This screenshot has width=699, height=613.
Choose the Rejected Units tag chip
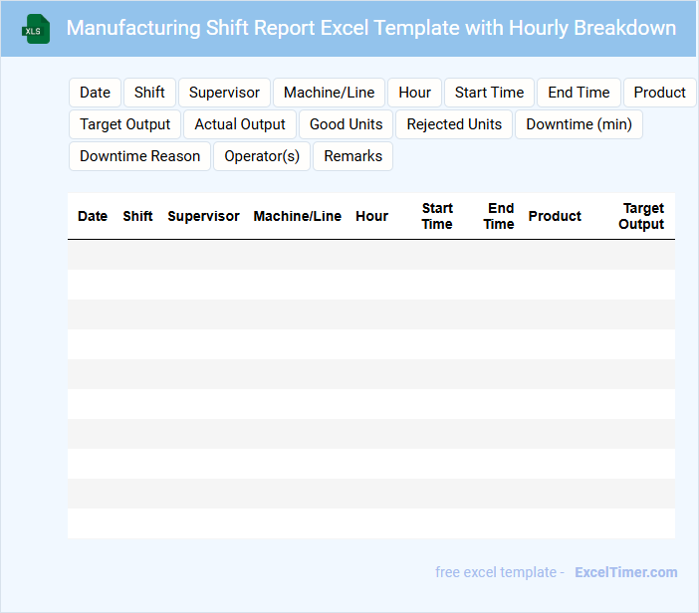454,124
